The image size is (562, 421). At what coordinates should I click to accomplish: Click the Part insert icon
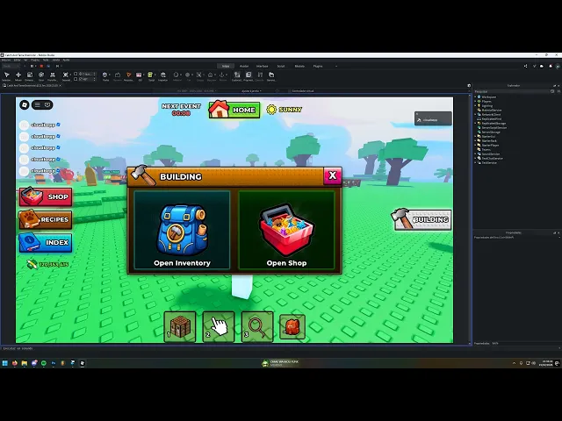pos(105,75)
